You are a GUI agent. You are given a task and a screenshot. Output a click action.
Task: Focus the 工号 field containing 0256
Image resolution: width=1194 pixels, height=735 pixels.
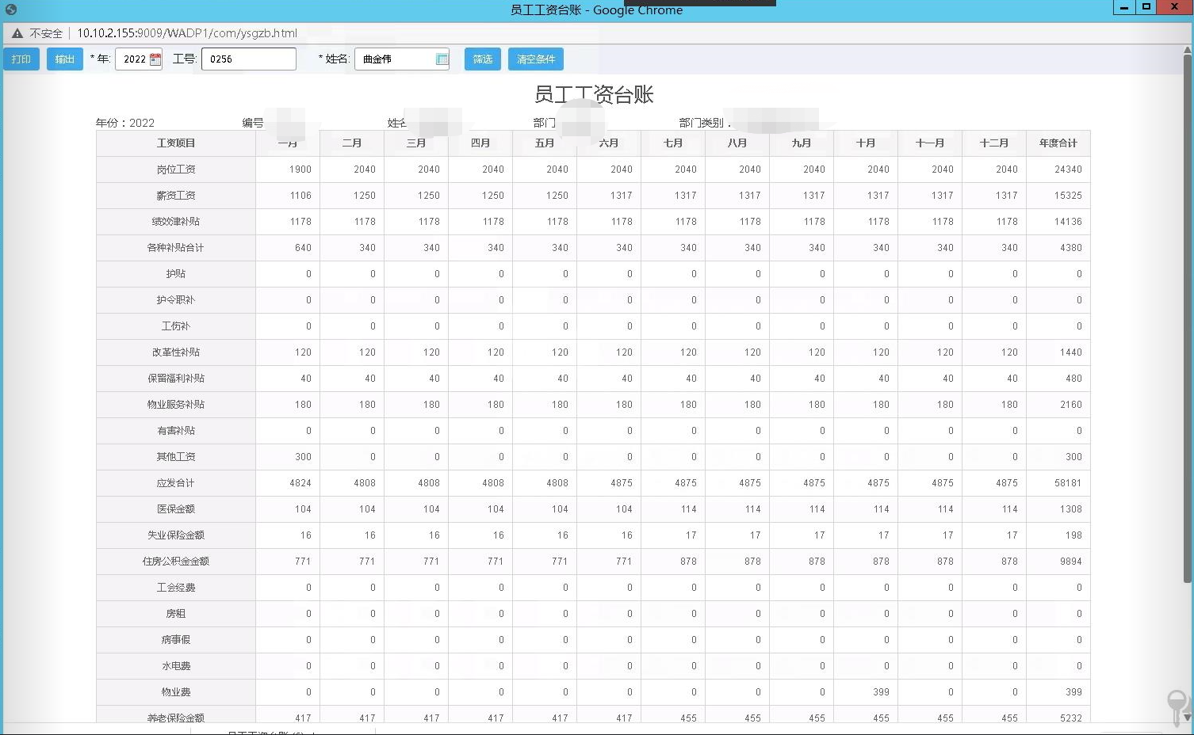pos(249,59)
